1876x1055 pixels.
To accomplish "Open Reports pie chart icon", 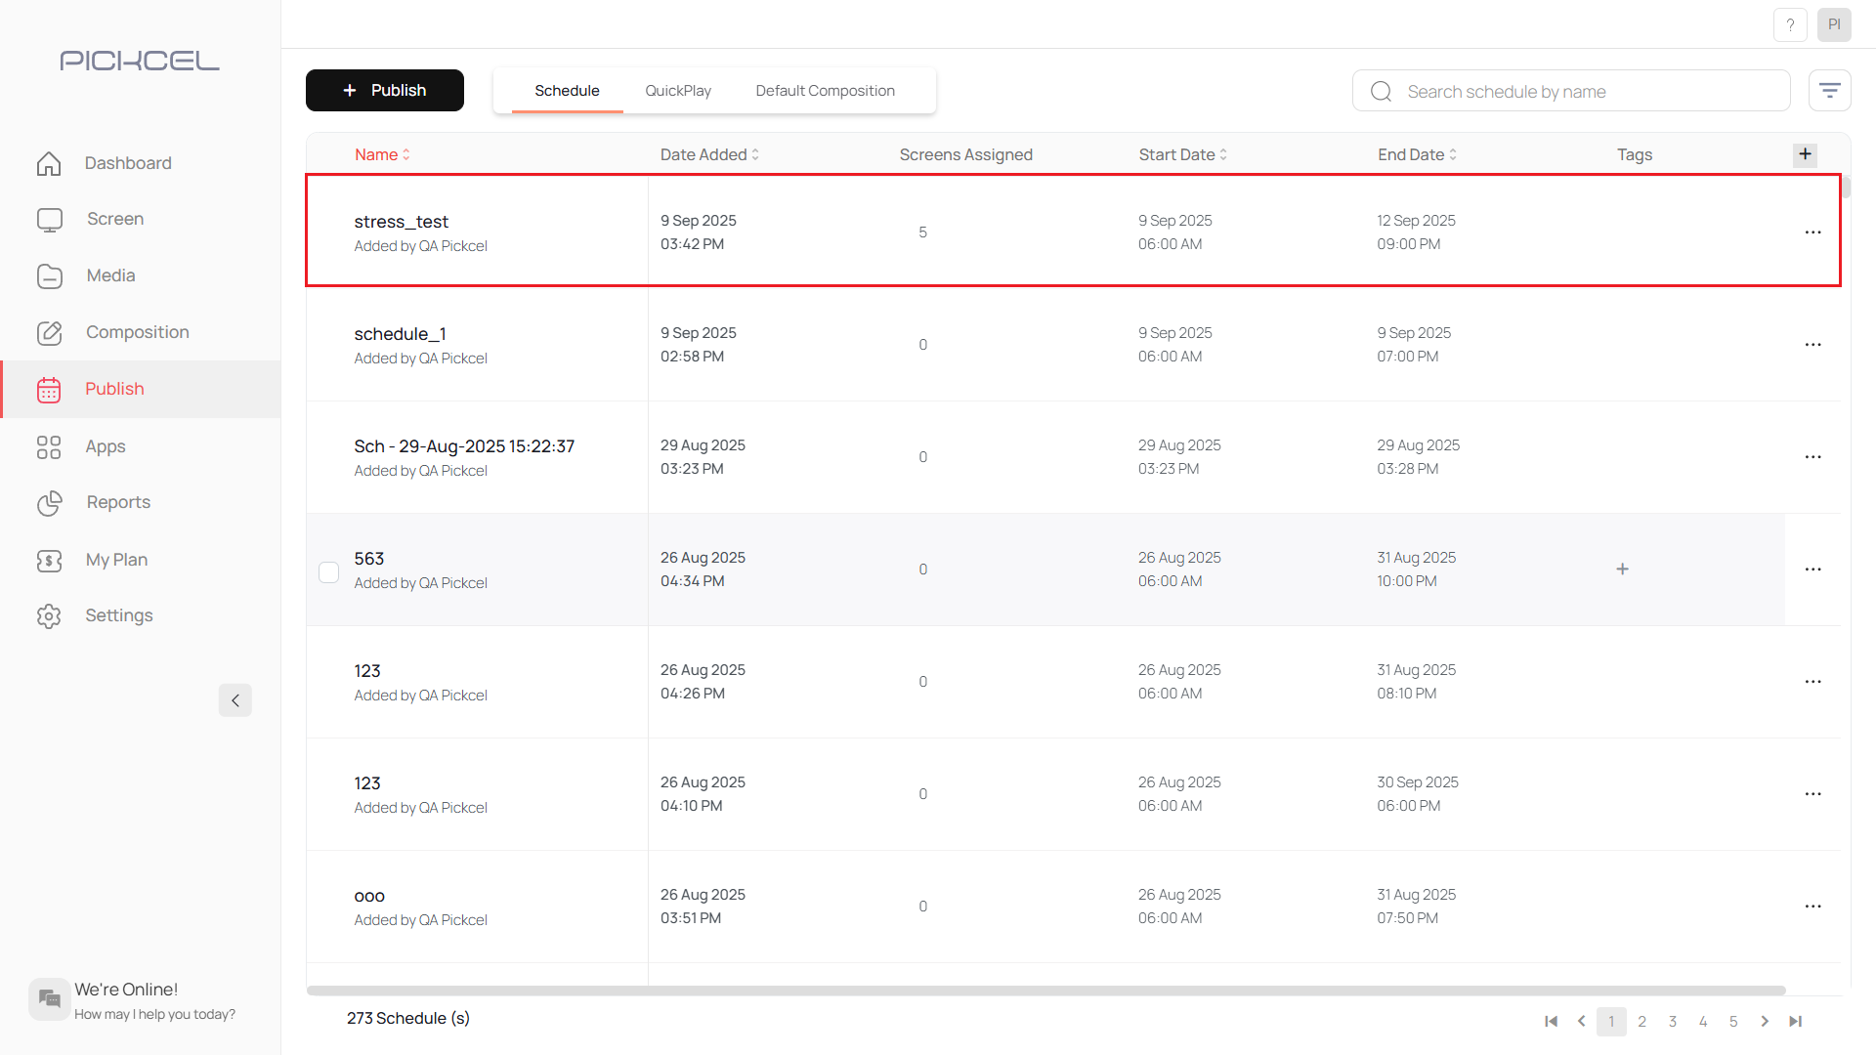I will (x=49, y=503).
